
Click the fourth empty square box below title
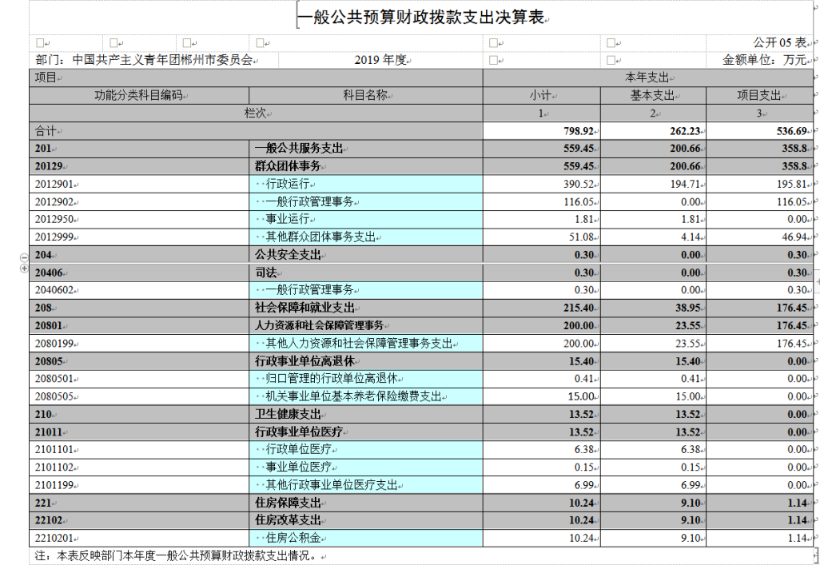pyautogui.click(x=260, y=43)
